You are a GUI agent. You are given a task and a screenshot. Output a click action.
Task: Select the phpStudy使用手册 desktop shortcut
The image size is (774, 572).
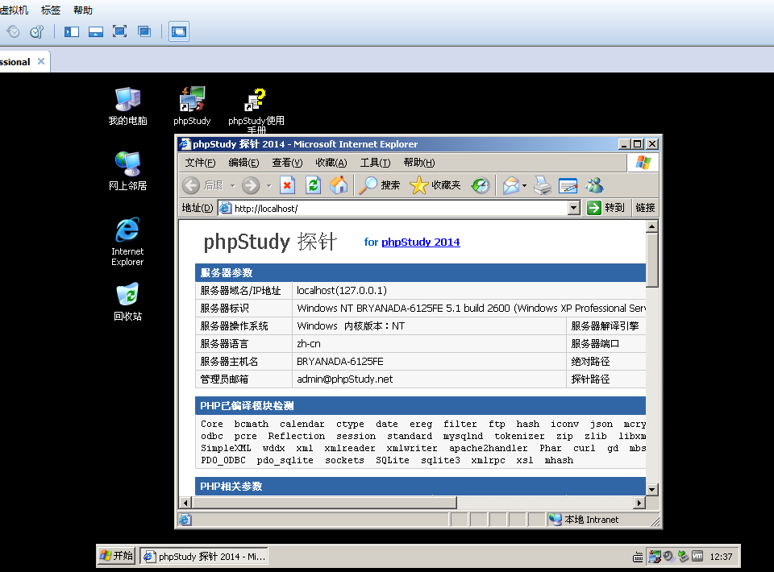click(256, 110)
